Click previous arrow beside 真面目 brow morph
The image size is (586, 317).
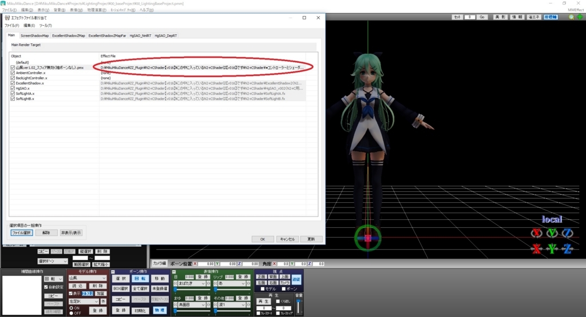175,304
